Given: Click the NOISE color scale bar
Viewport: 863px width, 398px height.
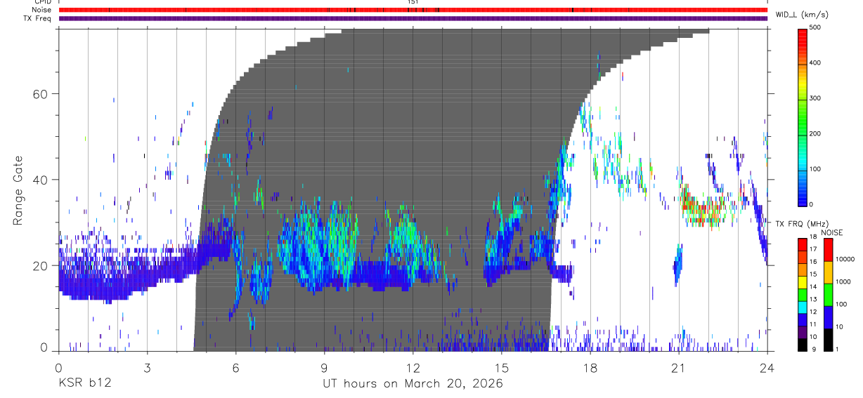Looking at the screenshot, I should [828, 294].
